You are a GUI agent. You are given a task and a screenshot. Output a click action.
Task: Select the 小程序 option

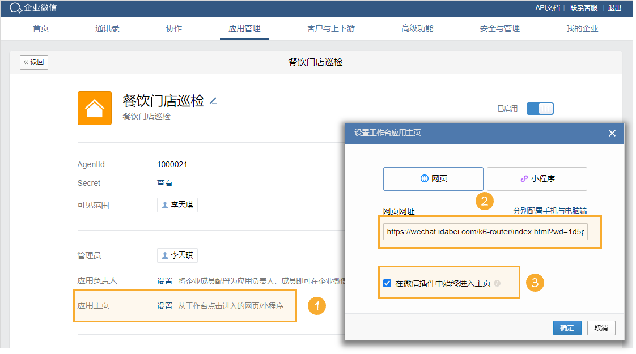(x=537, y=178)
